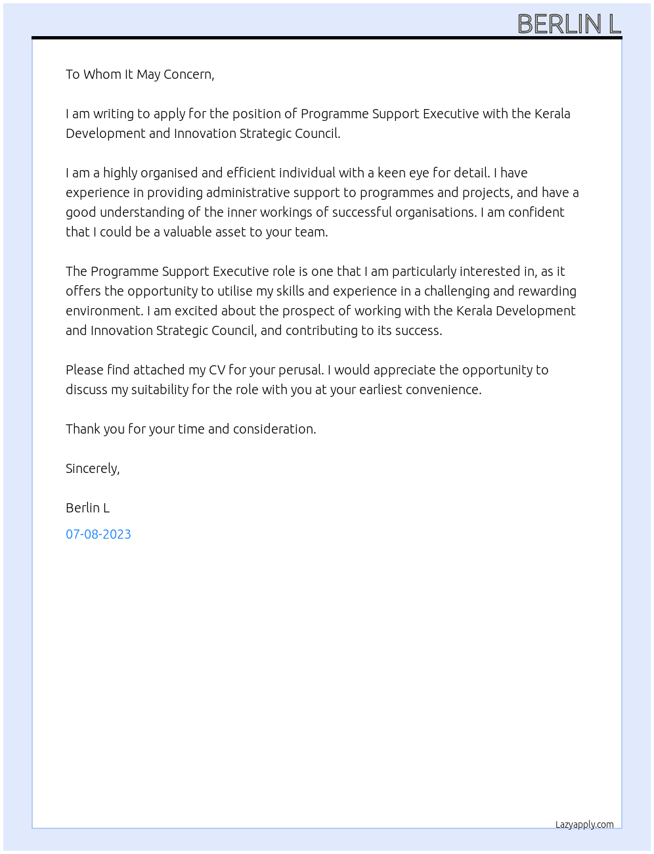Screen dimensions: 654x854
Task: Click the BERLIN L header name
Action: point(569,24)
